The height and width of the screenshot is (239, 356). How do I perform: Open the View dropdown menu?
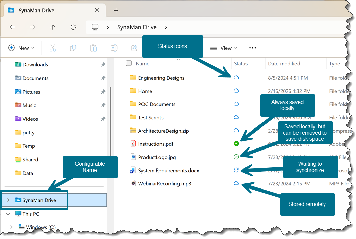coord(223,48)
